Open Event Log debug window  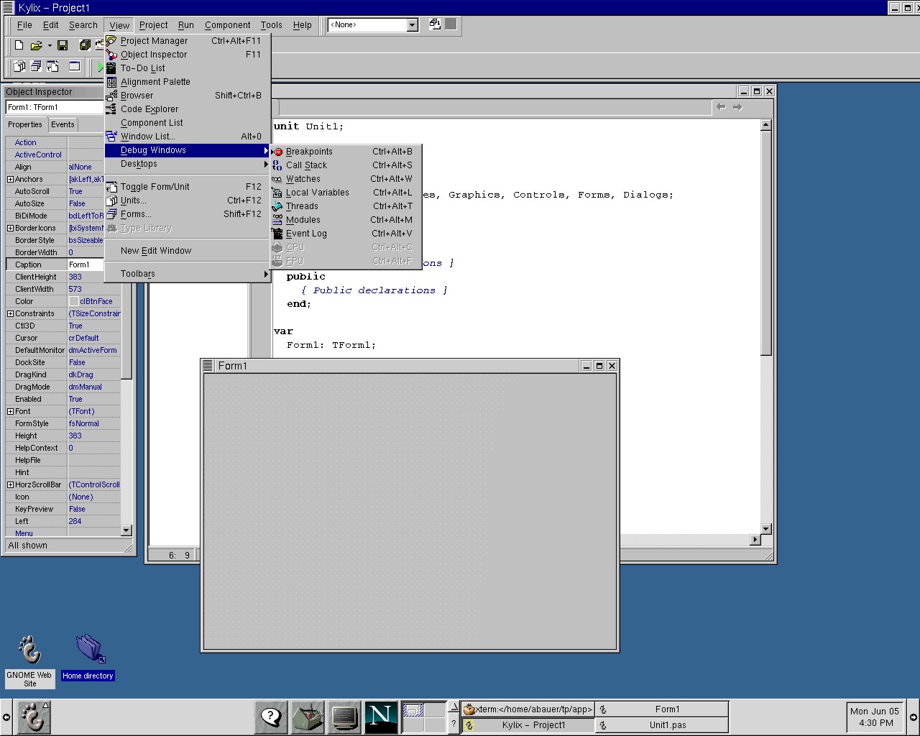tap(346, 234)
